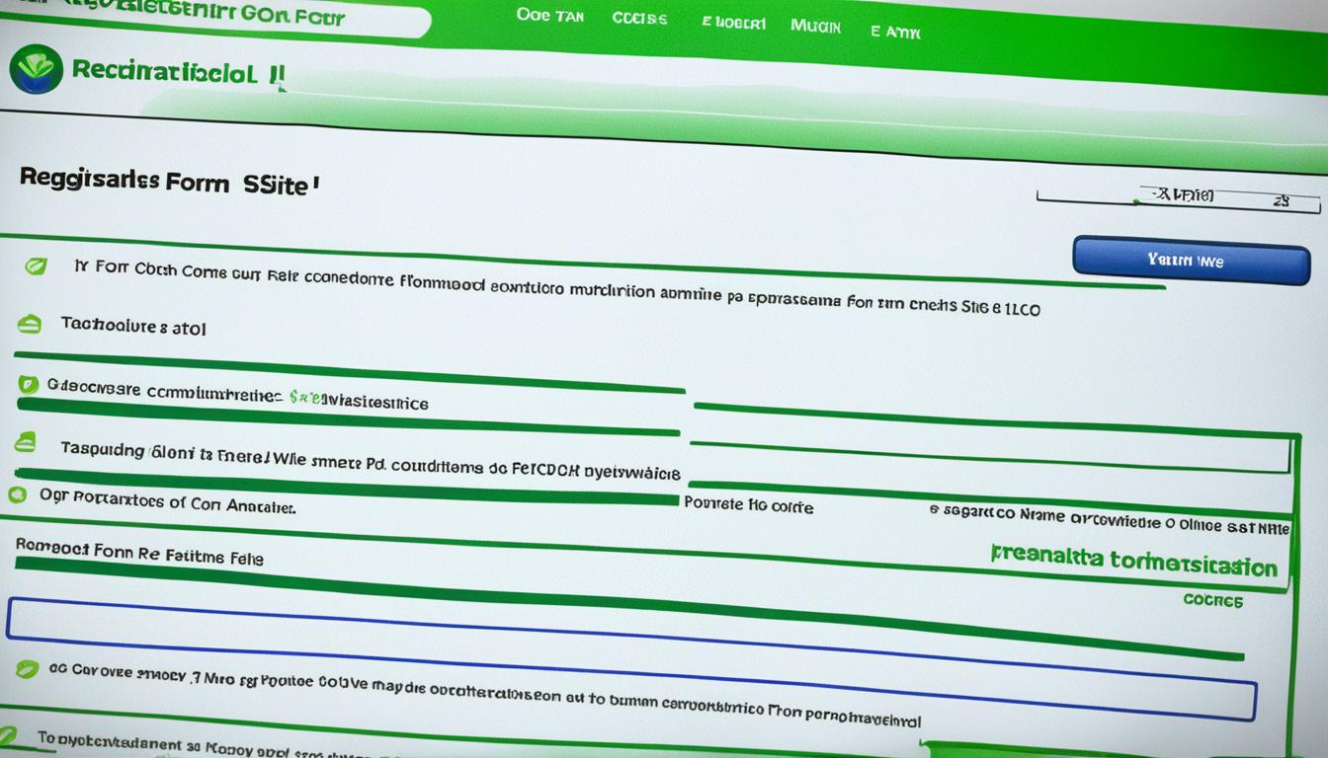Select the green icon beside "Tachoolure s atol"

(31, 323)
